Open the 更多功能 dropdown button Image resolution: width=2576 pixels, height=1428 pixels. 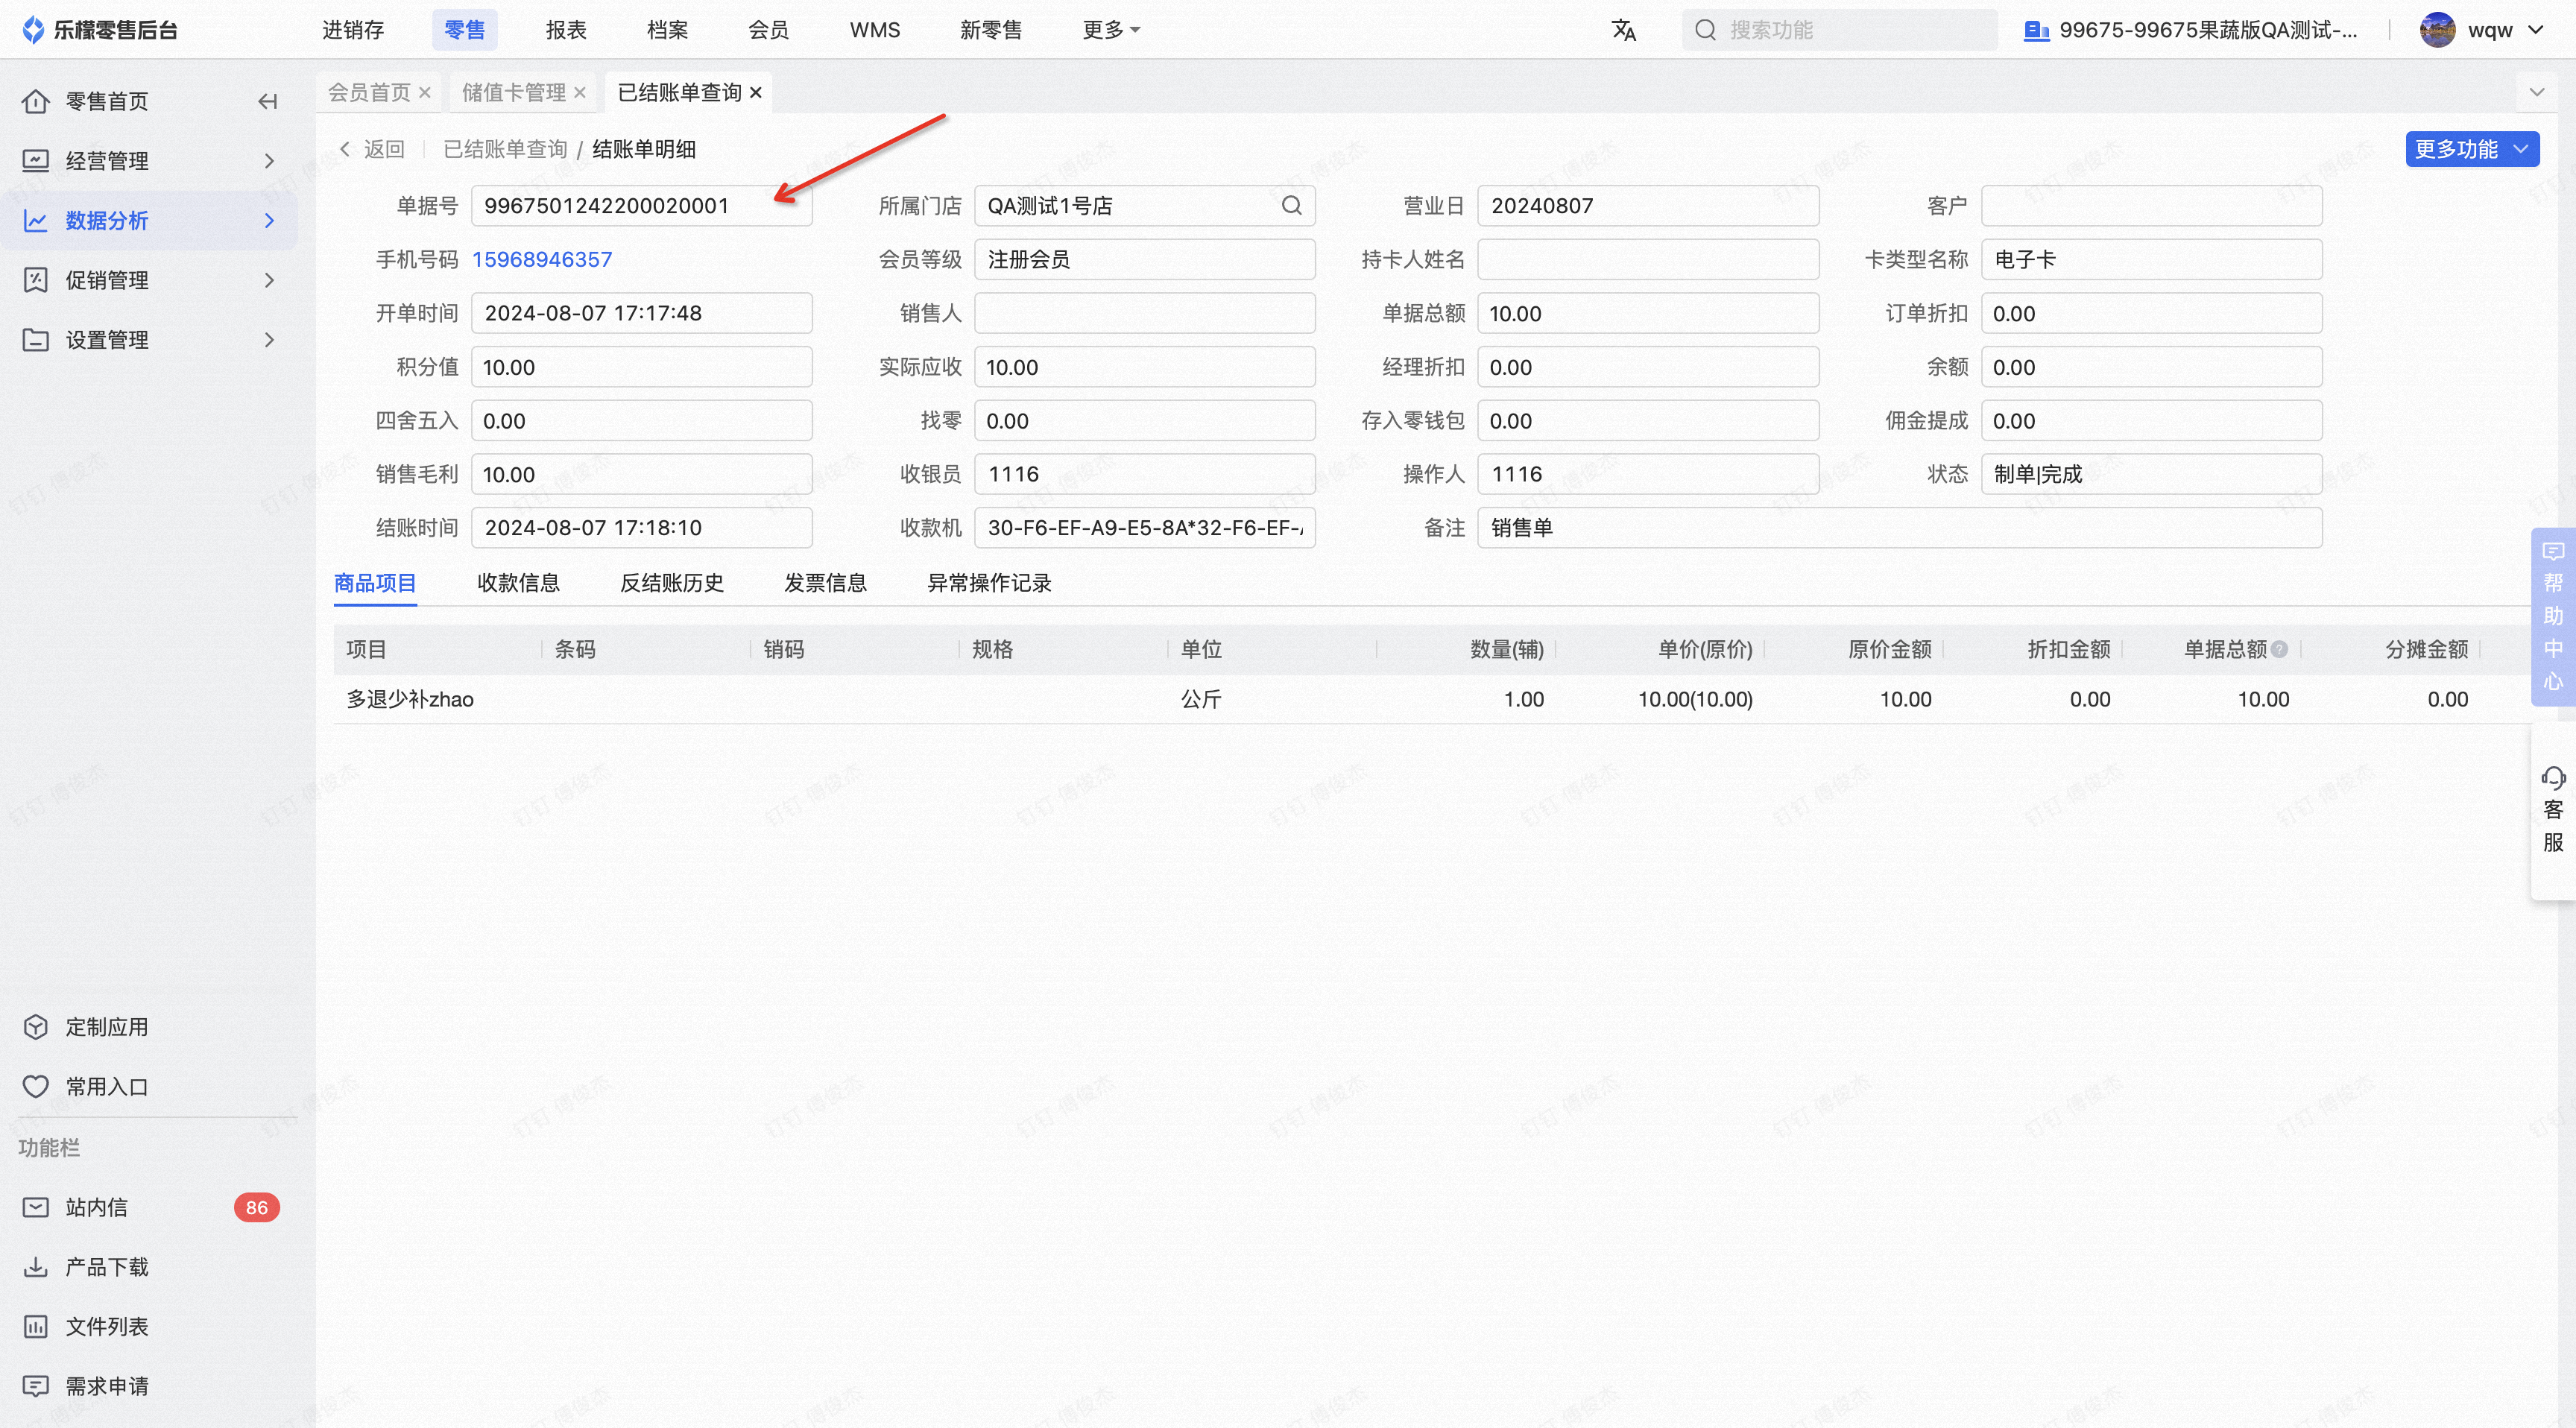tap(2472, 149)
